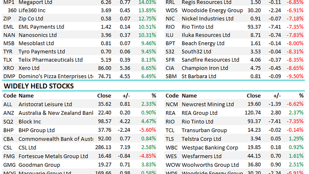Click the Mesoblast Ltd company name
The width and height of the screenshot is (309, 174).
36,43
